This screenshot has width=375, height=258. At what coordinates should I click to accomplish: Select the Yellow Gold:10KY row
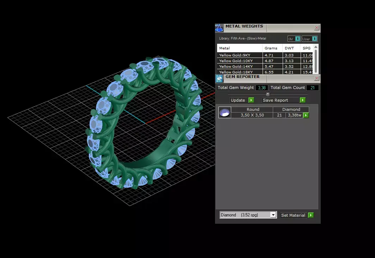click(x=265, y=61)
